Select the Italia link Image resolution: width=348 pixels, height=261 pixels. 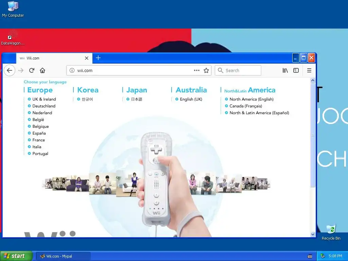point(37,147)
